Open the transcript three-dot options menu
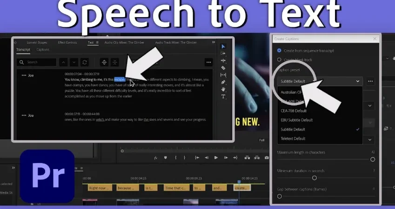The height and width of the screenshot is (209, 395). (208, 62)
